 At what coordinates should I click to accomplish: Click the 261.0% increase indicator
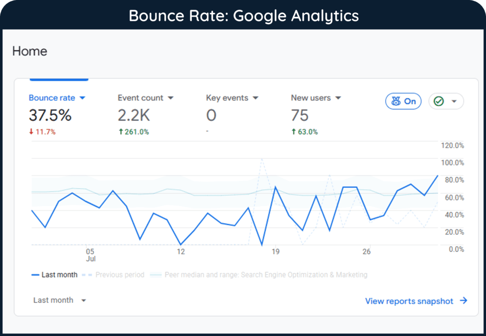click(133, 132)
